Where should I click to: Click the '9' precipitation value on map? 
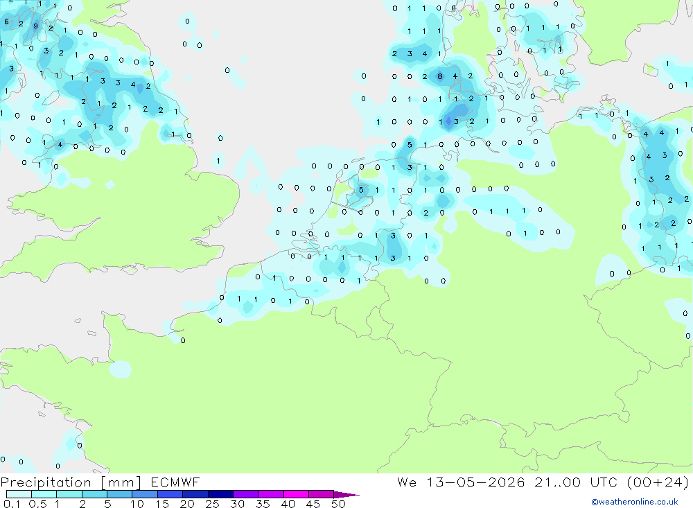pos(36,26)
